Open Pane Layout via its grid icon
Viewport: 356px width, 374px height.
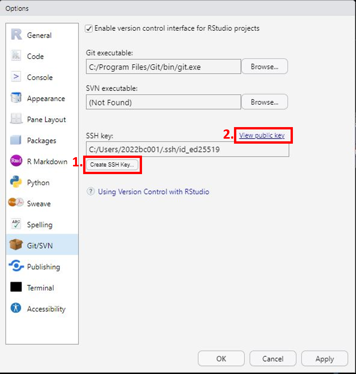point(16,119)
